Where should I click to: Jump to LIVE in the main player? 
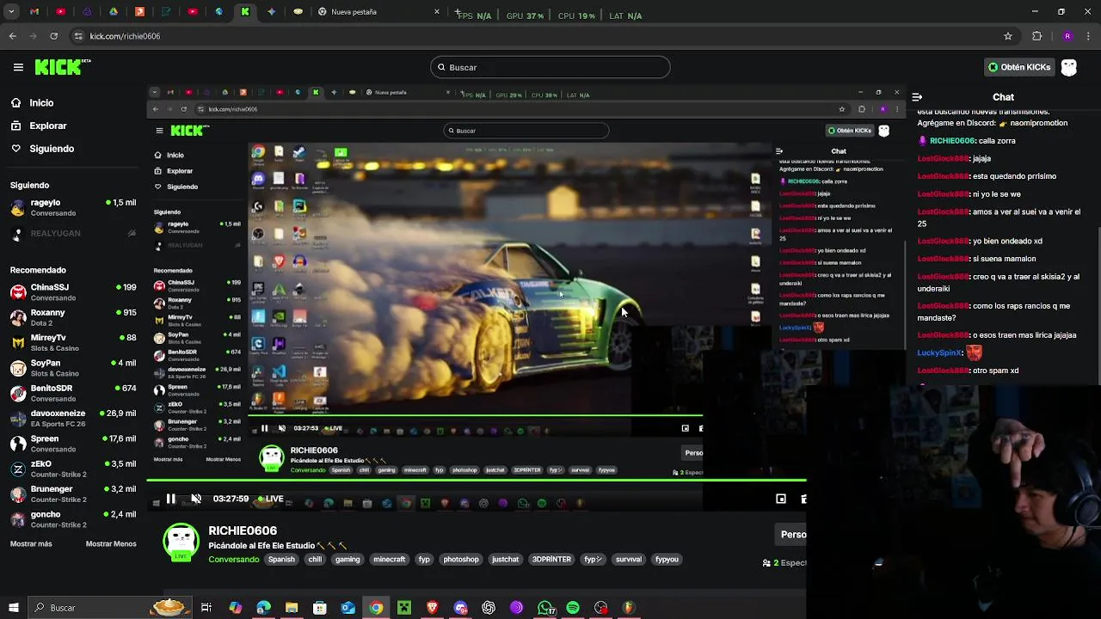coord(271,499)
